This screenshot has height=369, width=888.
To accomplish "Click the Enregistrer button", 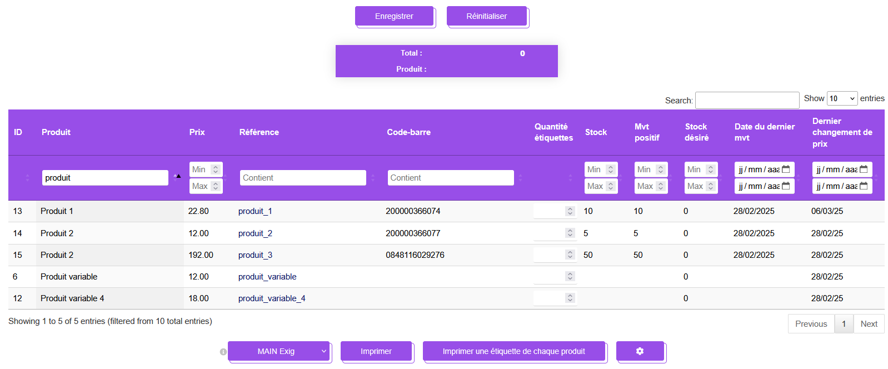I will click(394, 16).
